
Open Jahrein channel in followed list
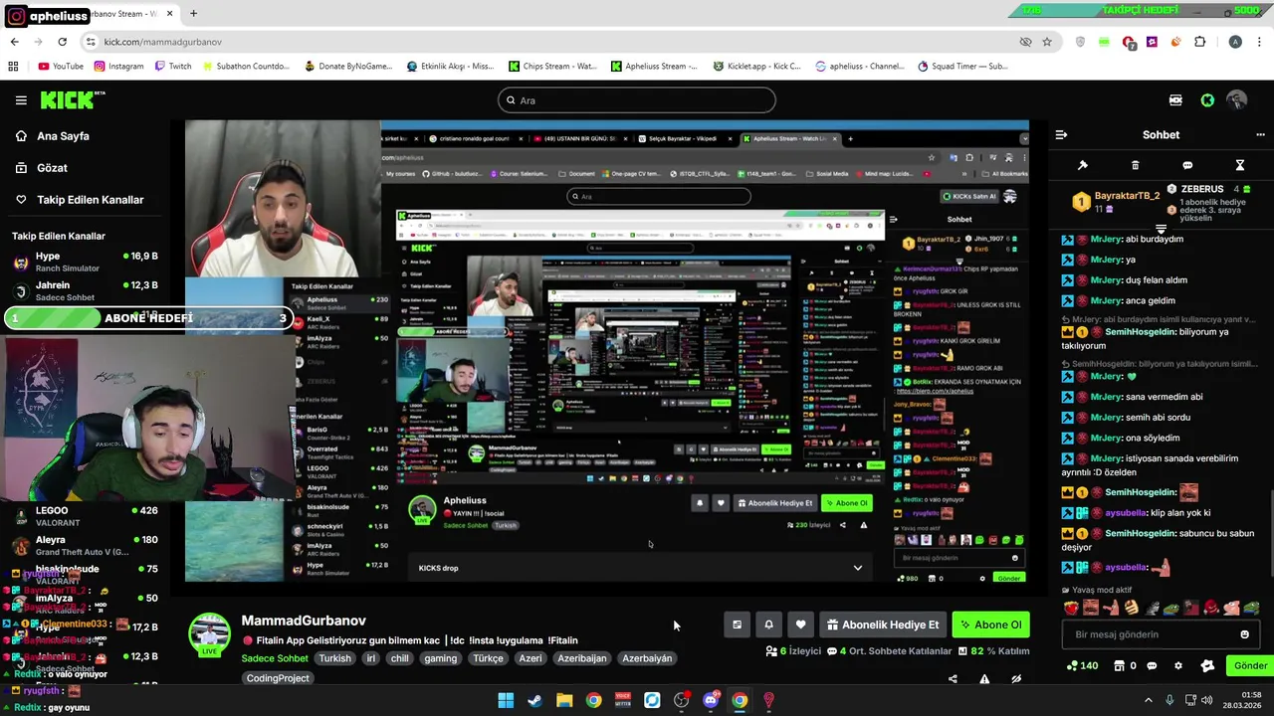tap(86, 290)
